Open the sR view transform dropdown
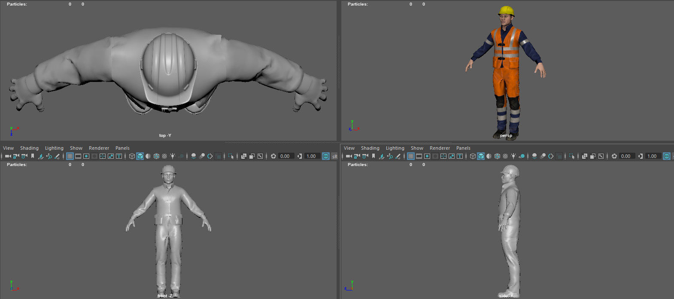 click(335, 156)
